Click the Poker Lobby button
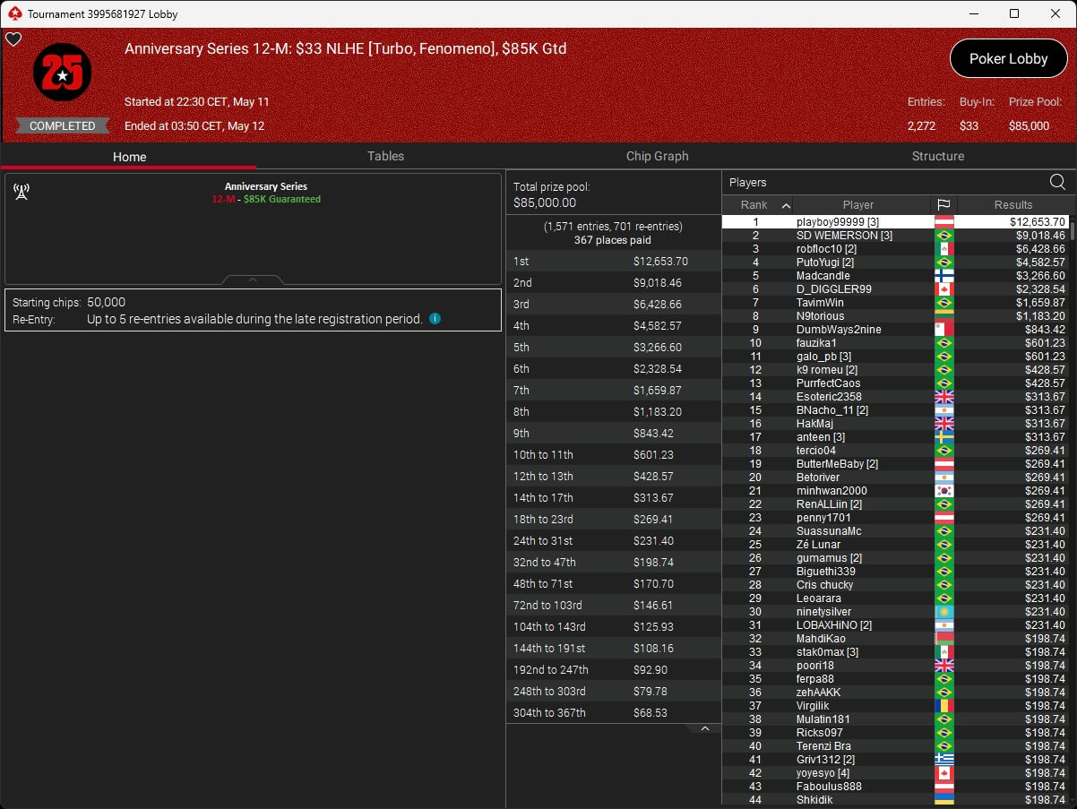This screenshot has height=809, width=1077. 1008,58
